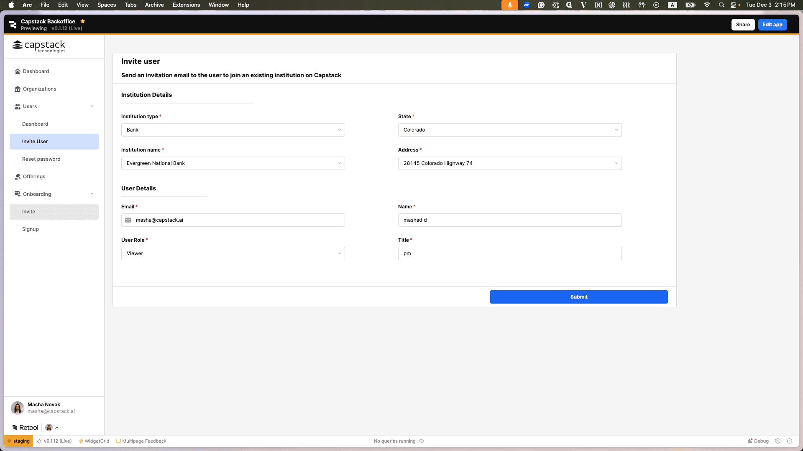Expand the user menu chevron beside Retool
This screenshot has width=803, height=451.
click(57, 428)
